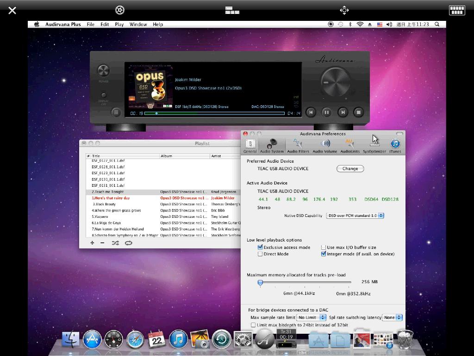Click the eject icon in menu bar
Image resolution: width=474 pixels, height=356 pixels.
pyautogui.click(x=370, y=24)
